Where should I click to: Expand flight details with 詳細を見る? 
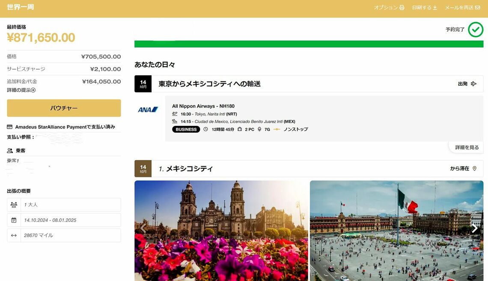coord(467,147)
